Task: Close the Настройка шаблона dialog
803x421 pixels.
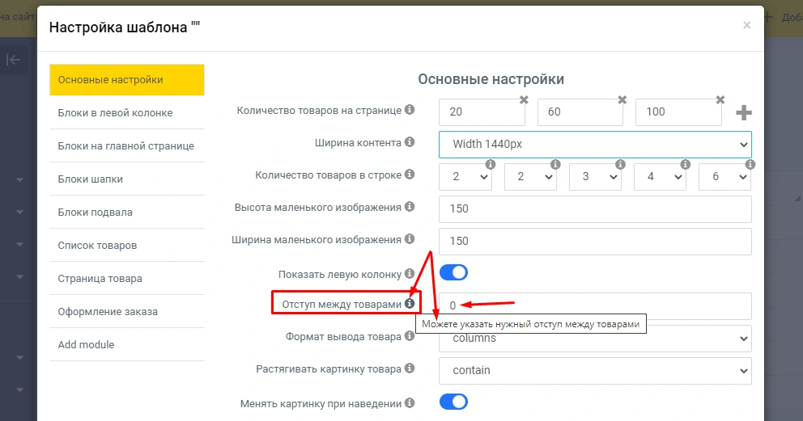Action: 746,26
